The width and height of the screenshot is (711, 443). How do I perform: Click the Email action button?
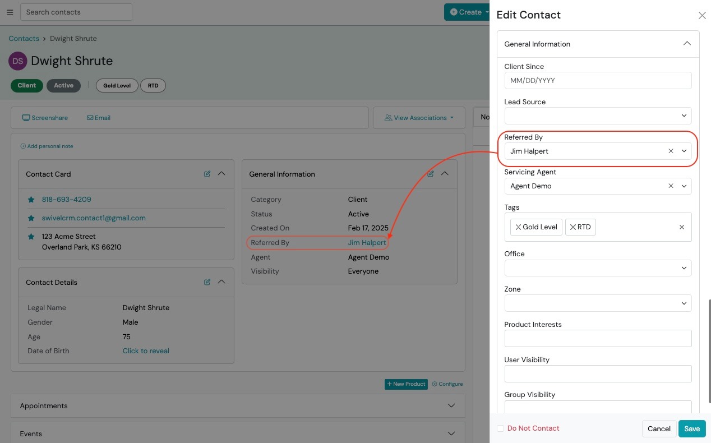click(x=99, y=118)
